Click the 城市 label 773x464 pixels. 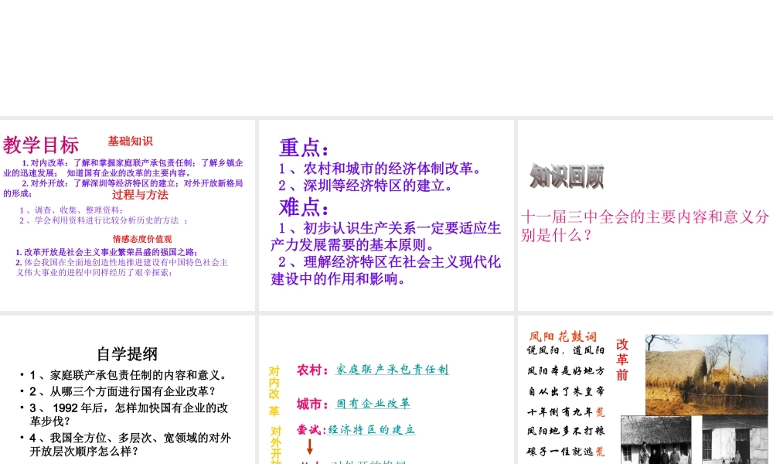tap(312, 404)
